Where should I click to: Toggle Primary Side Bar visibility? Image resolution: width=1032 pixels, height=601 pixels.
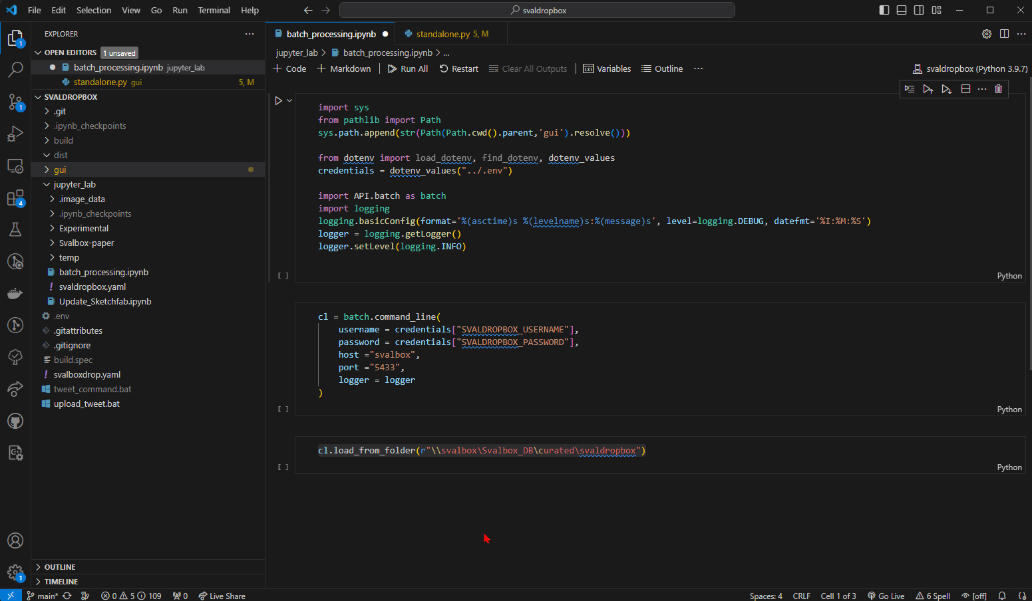tap(884, 10)
